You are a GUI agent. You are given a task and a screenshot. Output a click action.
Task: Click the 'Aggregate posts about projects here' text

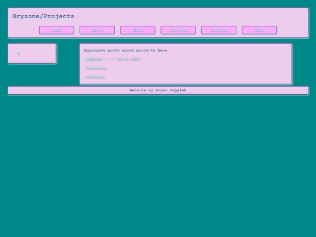coord(126,50)
